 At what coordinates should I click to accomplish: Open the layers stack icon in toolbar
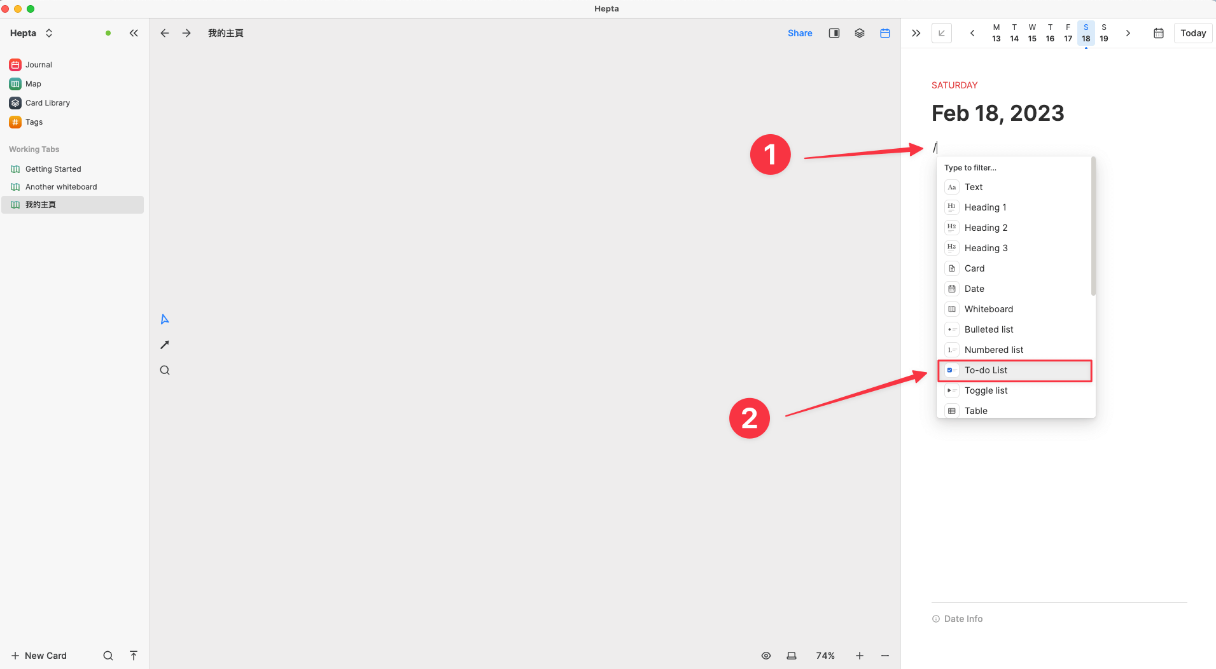tap(859, 33)
